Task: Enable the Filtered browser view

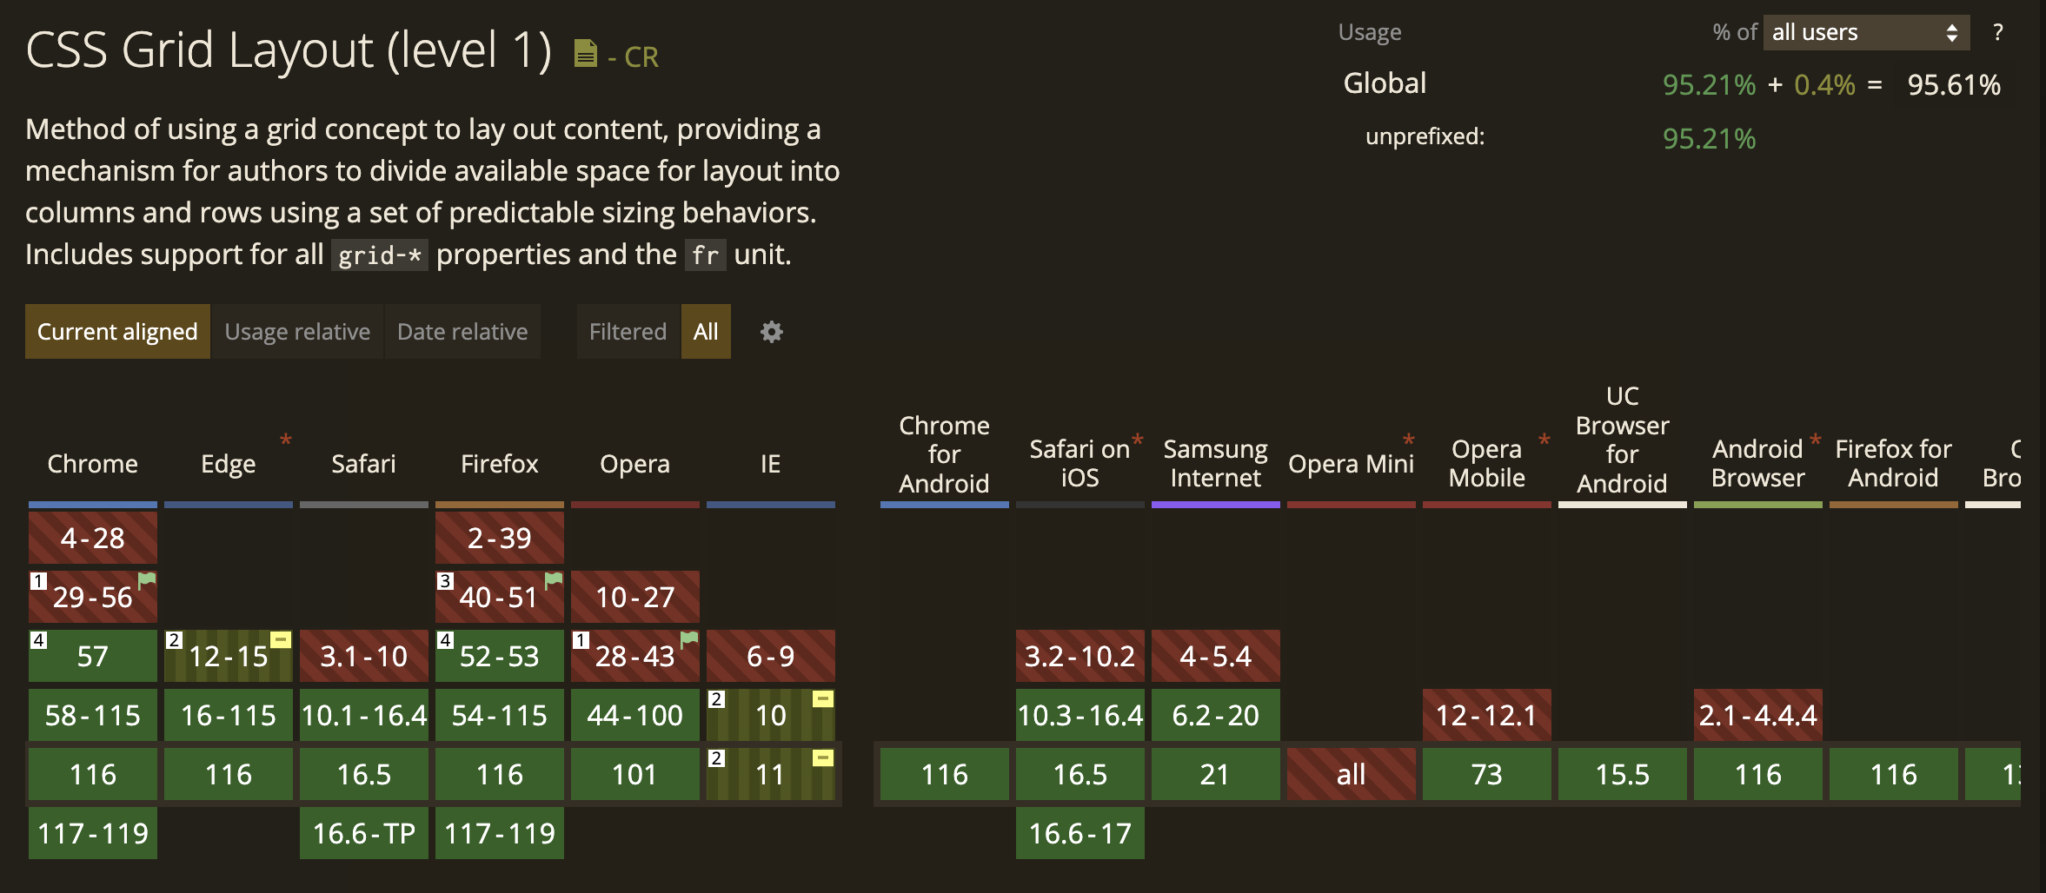Action: [628, 332]
